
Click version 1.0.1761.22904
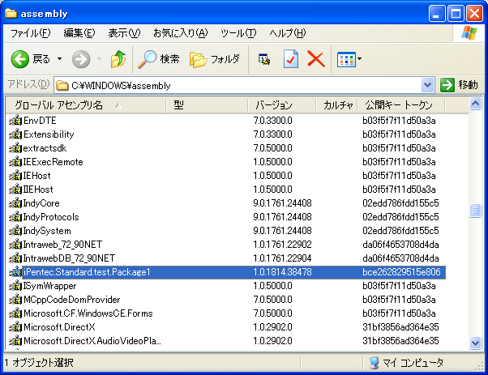(x=282, y=258)
